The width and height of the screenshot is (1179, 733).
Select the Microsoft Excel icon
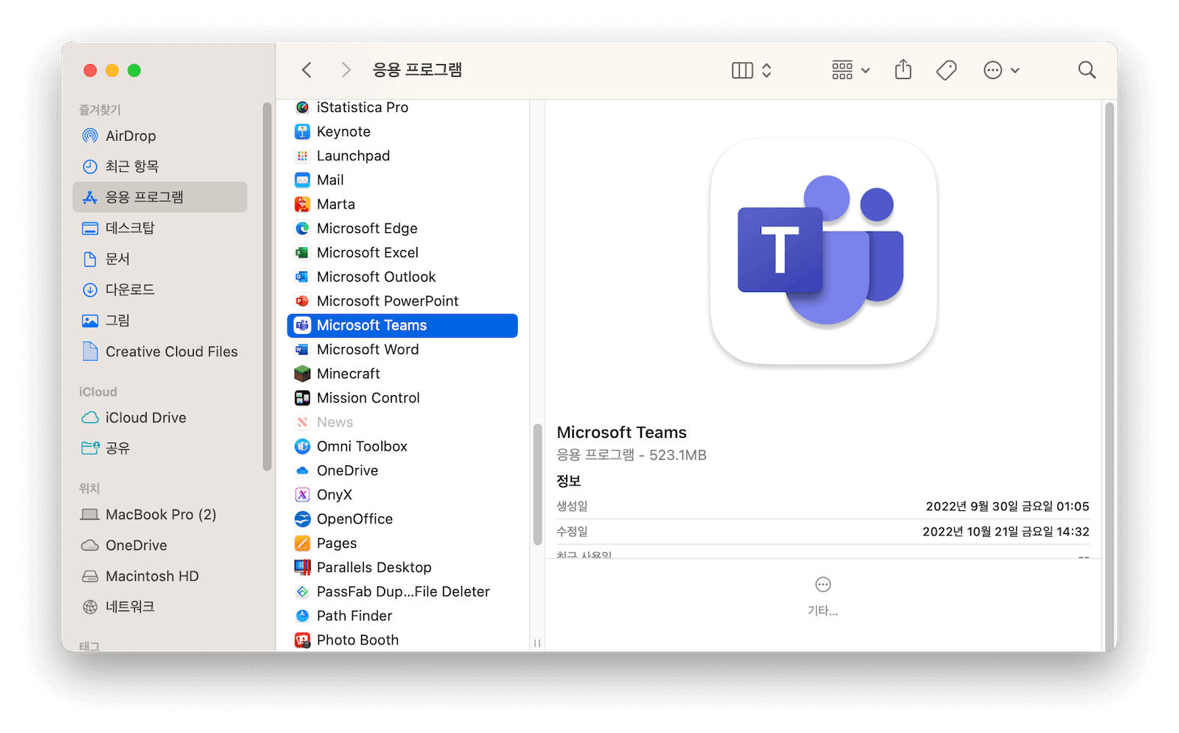(302, 253)
